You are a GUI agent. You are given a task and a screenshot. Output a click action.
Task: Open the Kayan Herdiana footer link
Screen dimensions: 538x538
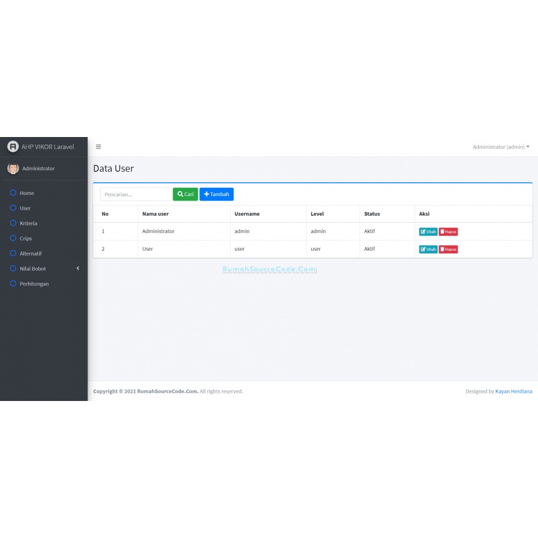(x=513, y=391)
